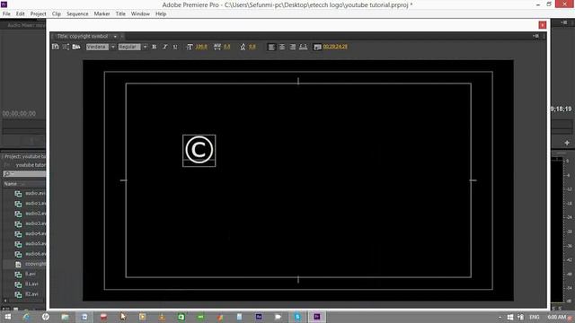Open Internet Explorer from the taskbar
The image size is (575, 323).
26,317
